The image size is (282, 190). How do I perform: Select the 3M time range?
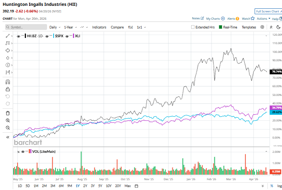(x=53, y=186)
